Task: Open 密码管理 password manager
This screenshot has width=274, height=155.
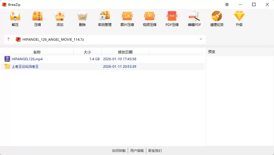Action: coord(105,19)
